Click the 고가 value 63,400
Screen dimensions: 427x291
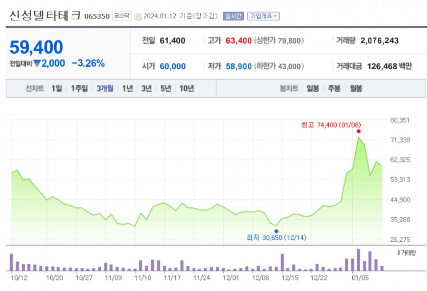[x=238, y=41]
